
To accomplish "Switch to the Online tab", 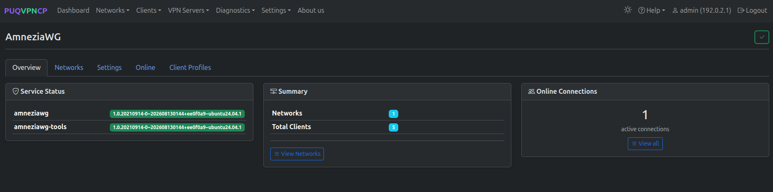I will coord(145,67).
